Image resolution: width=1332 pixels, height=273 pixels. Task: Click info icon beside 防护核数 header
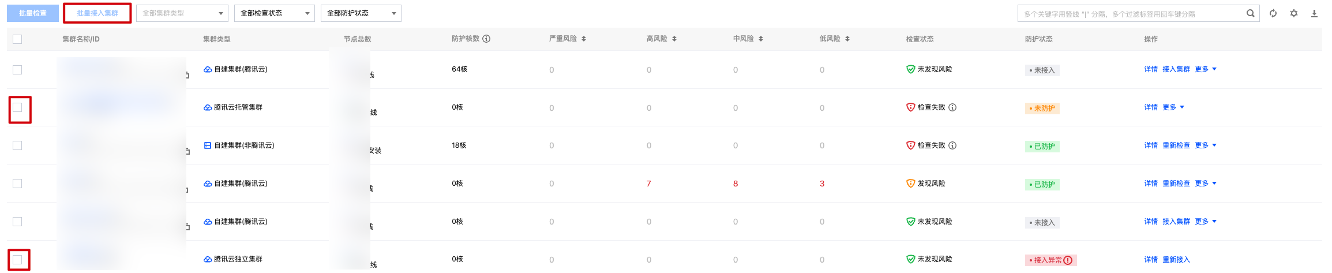point(486,39)
